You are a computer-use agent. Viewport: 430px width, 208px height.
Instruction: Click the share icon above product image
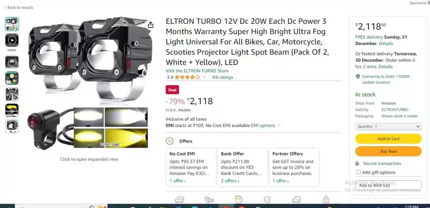point(150,25)
